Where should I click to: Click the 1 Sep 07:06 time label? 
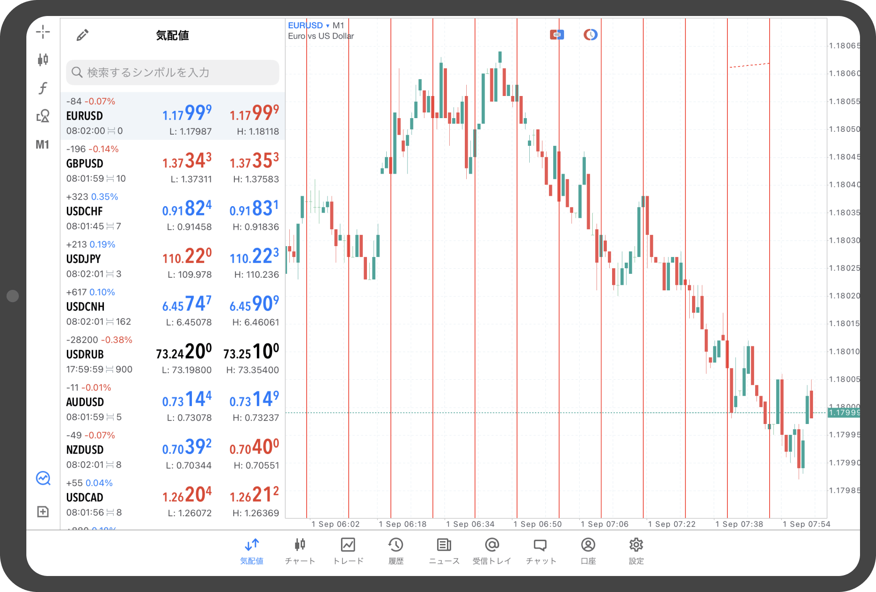pyautogui.click(x=605, y=524)
